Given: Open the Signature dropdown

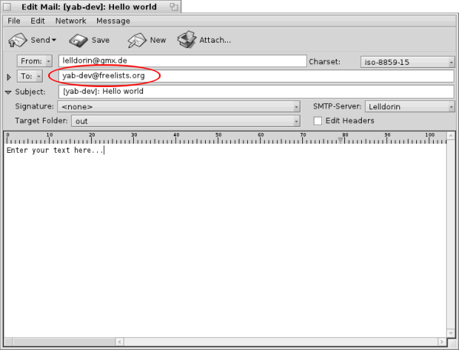Looking at the screenshot, I should coord(179,106).
